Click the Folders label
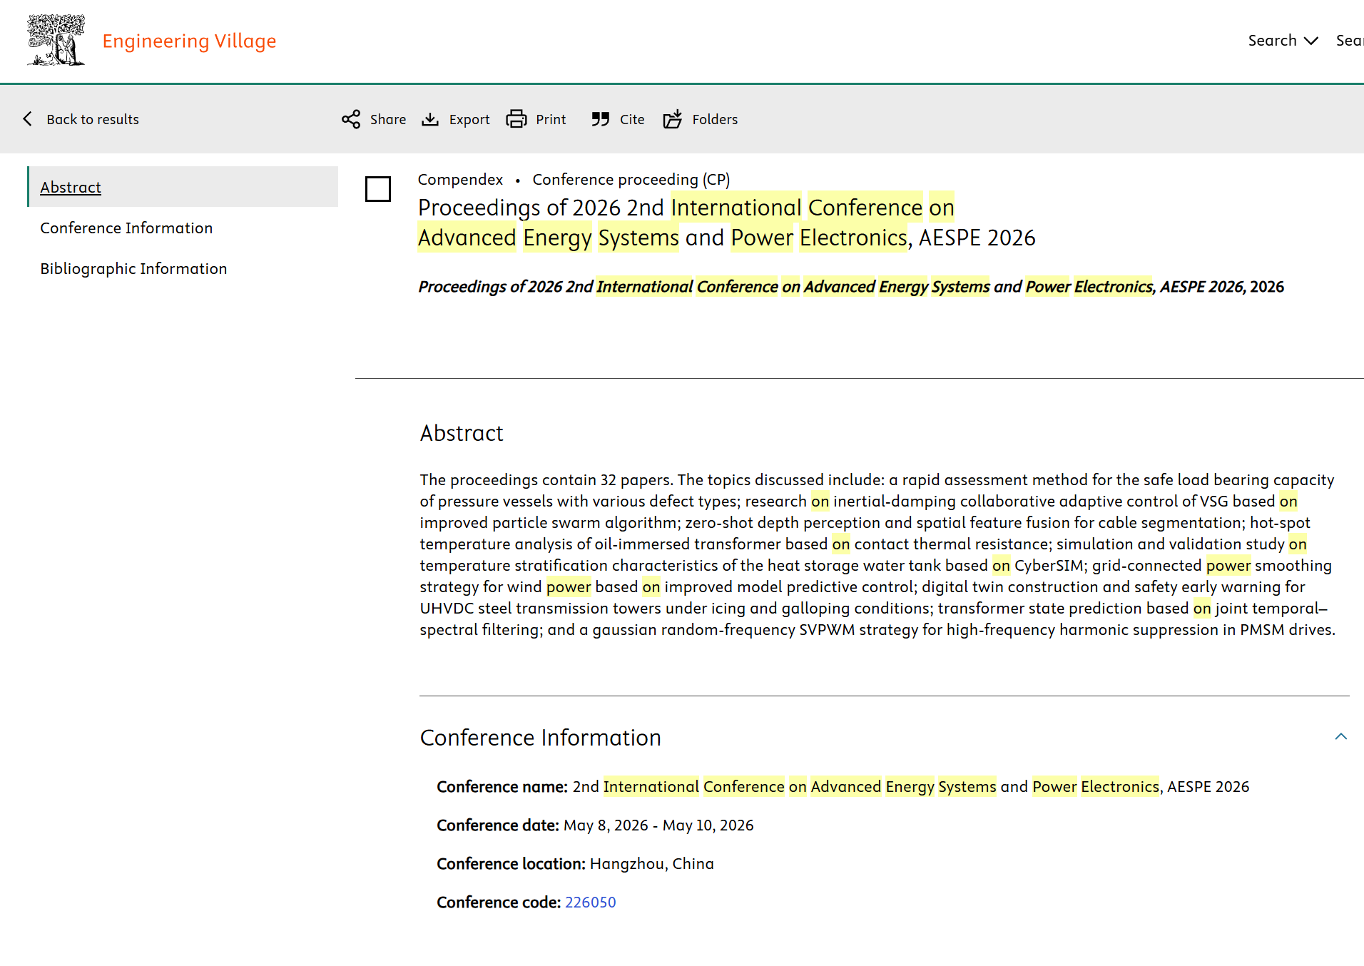The image size is (1364, 966). point(715,119)
